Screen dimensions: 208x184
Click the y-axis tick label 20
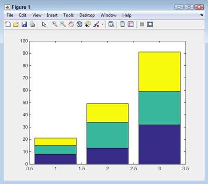click(x=25, y=139)
